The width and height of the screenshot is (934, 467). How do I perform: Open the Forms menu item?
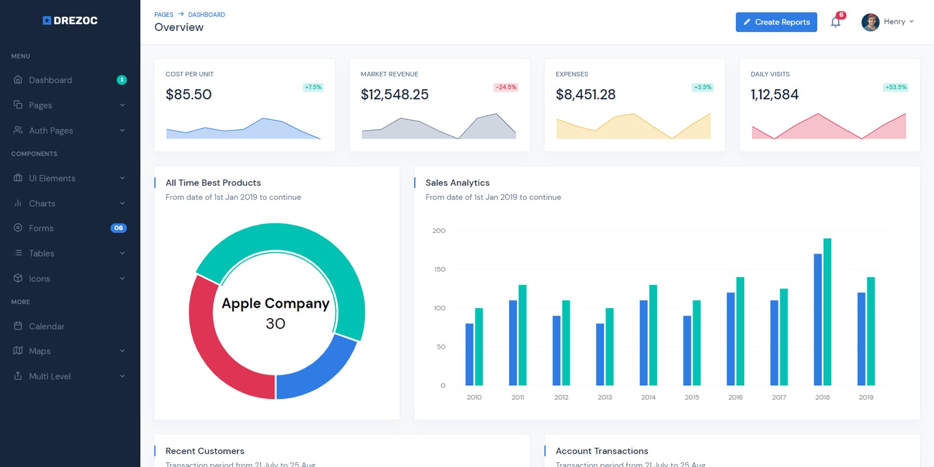coord(70,228)
